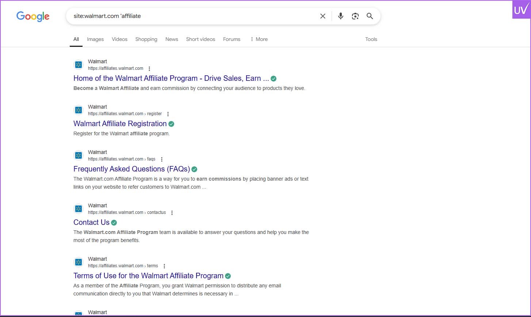Switch to the Images tab

tap(95, 39)
